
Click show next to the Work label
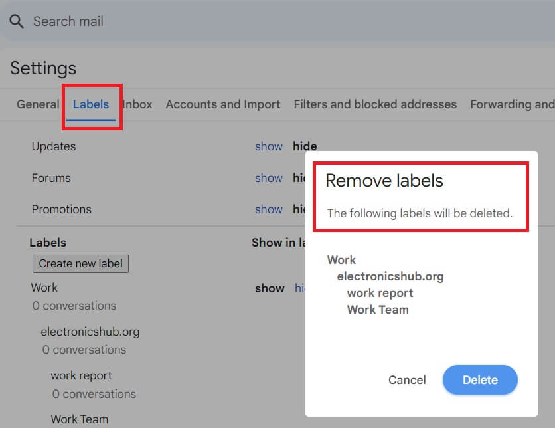click(x=270, y=288)
